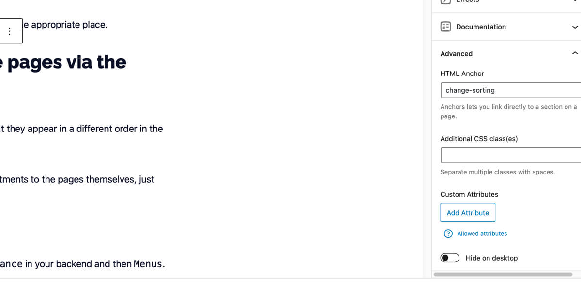The image size is (581, 290).
Task: Click the Documentation panel book icon
Action: pyautogui.click(x=445, y=27)
